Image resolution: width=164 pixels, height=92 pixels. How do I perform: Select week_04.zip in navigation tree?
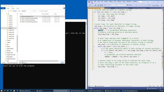click(x=11, y=36)
